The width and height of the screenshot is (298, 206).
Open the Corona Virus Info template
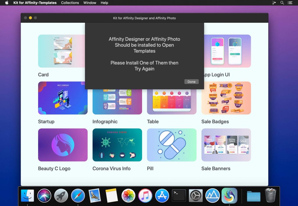(x=117, y=145)
